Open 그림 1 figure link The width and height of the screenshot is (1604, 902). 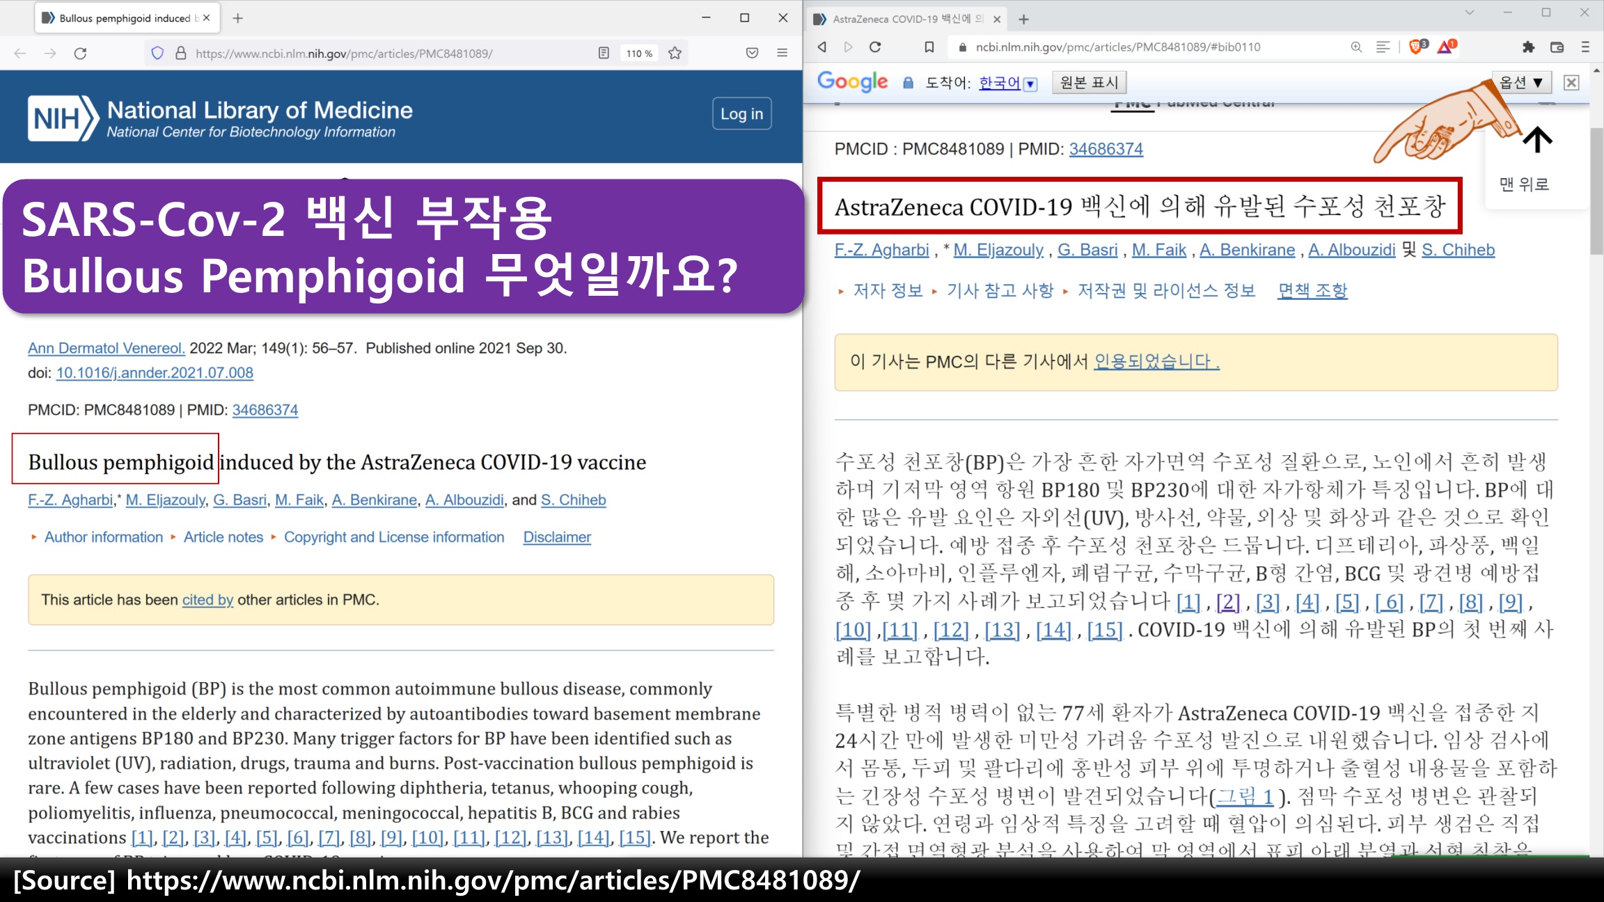click(x=1245, y=796)
